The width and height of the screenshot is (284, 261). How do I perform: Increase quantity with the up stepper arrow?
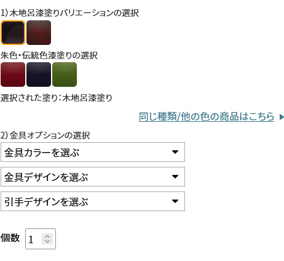47,236
